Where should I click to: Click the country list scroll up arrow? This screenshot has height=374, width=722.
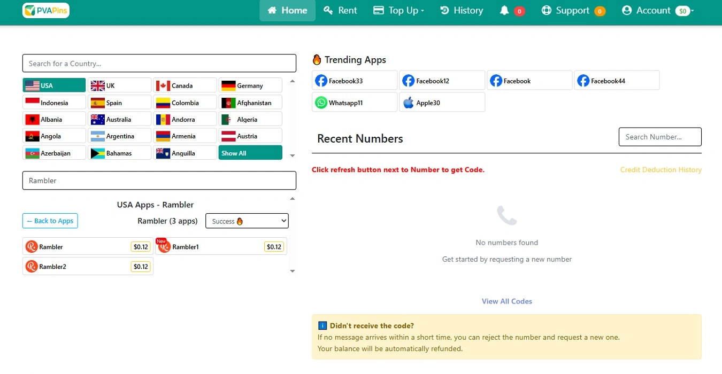292,82
